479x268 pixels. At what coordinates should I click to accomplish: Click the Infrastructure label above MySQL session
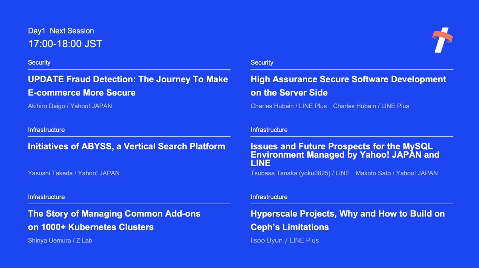[x=269, y=129]
